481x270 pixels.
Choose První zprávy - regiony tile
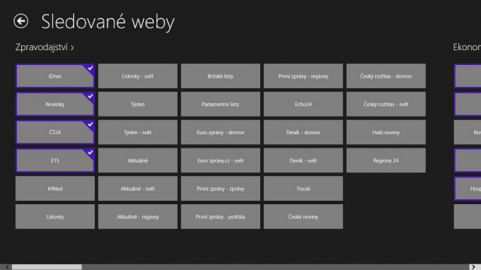click(303, 76)
